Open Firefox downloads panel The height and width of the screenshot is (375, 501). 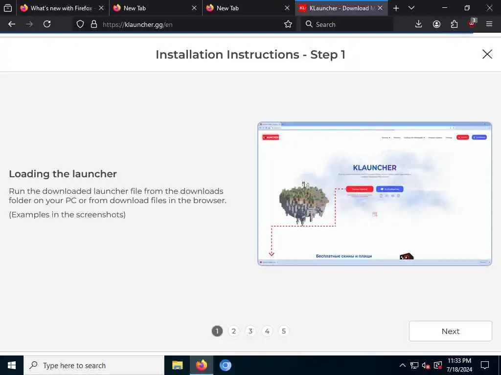coord(418,24)
